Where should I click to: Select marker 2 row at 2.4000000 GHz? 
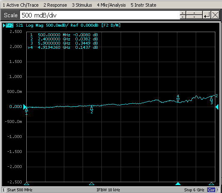64,39
